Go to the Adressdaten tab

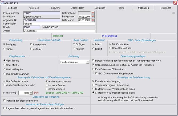(x=78, y=8)
